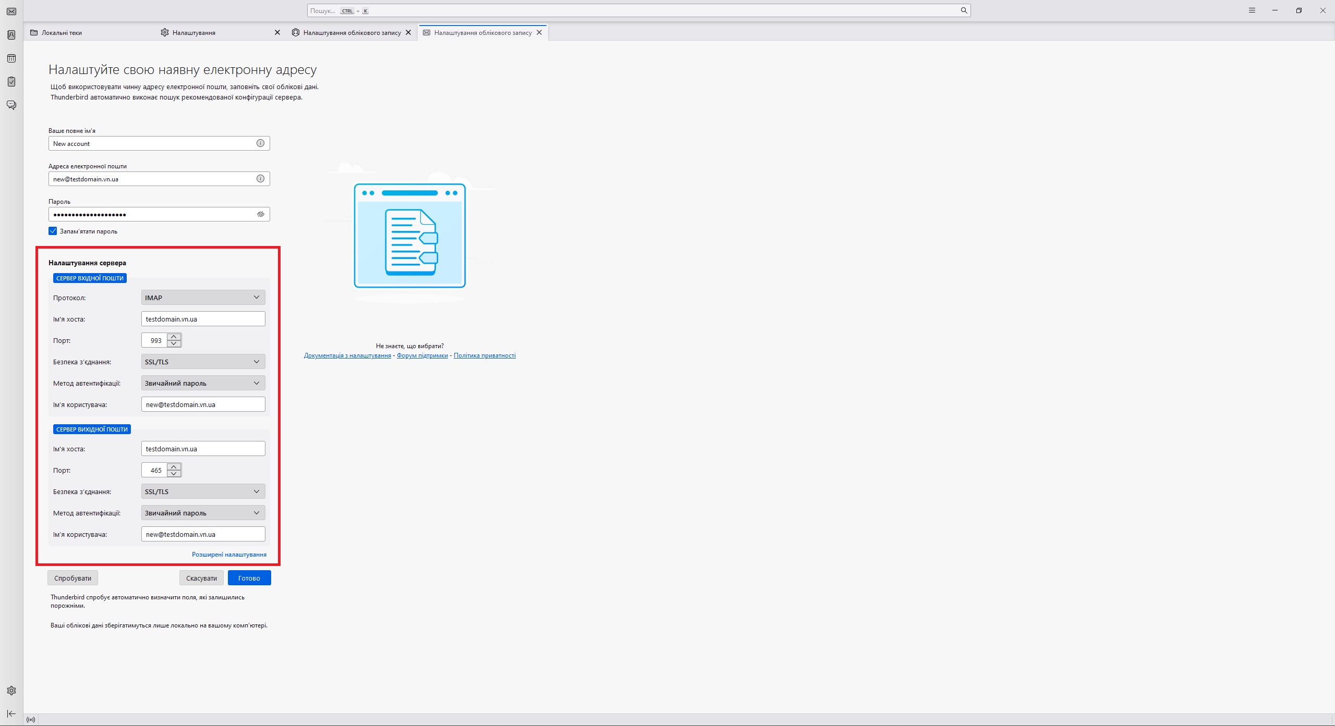Increase the incoming server port 993 value

174,337
